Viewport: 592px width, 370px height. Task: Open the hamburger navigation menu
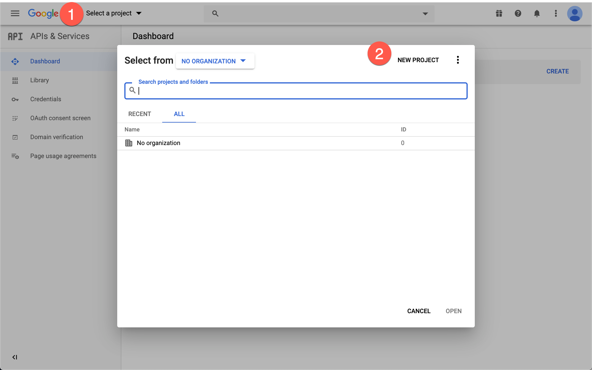pos(15,13)
